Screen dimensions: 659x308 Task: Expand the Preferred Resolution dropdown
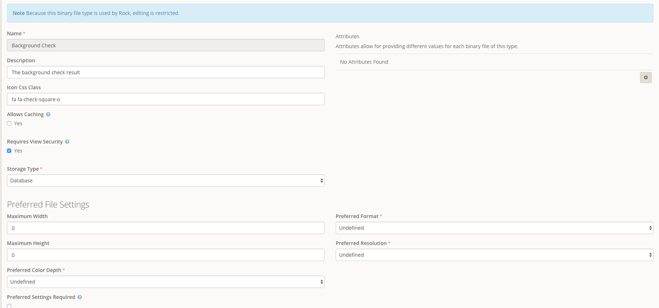click(x=494, y=255)
